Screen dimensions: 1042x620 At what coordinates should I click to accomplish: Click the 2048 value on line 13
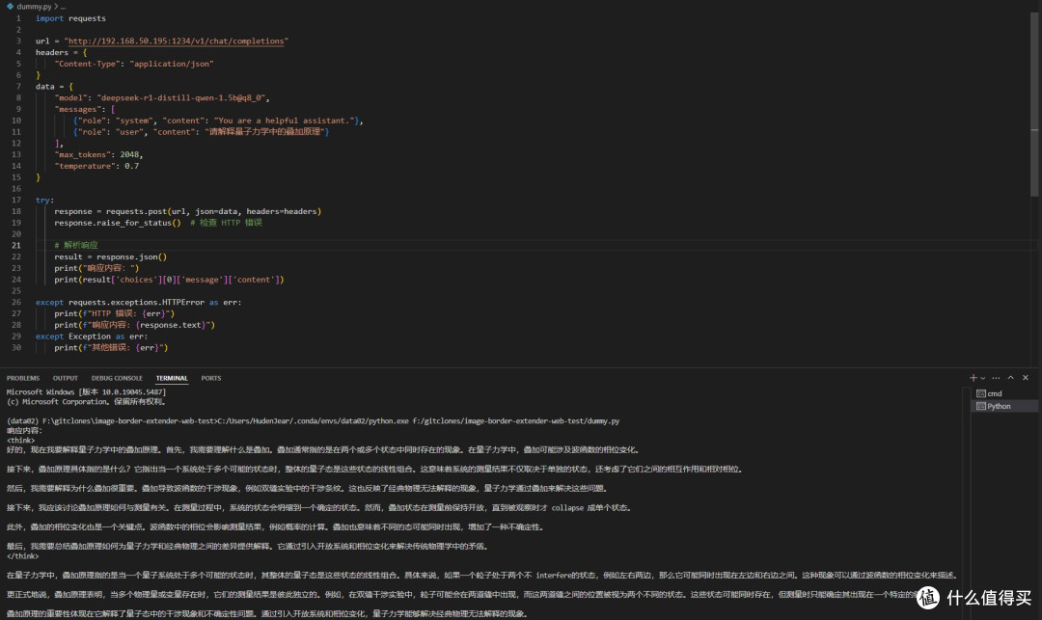129,154
